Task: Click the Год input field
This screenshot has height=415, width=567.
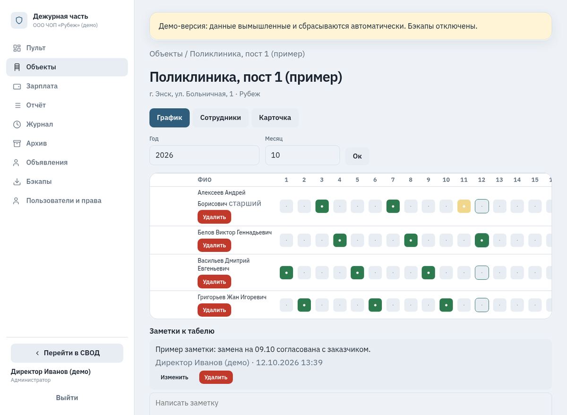Action: 204,155
